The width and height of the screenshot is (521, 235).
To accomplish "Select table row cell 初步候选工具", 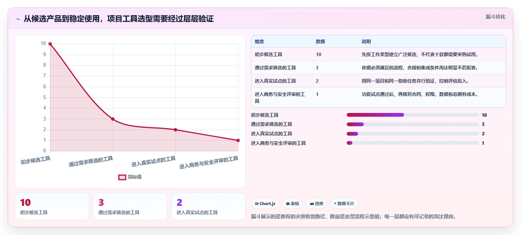I will [268, 55].
